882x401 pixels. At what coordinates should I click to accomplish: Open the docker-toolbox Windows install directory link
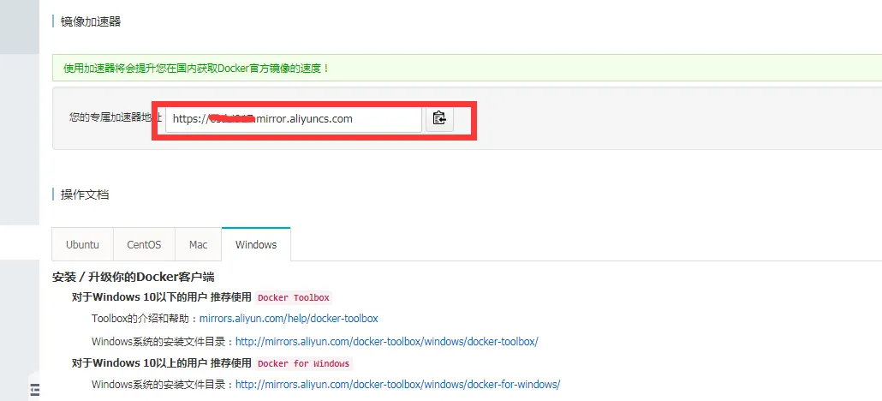pos(386,341)
